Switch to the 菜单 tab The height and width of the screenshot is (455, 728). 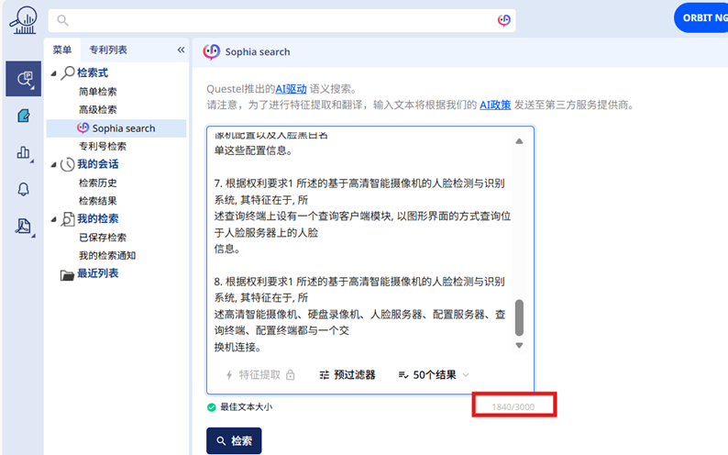tap(62, 50)
